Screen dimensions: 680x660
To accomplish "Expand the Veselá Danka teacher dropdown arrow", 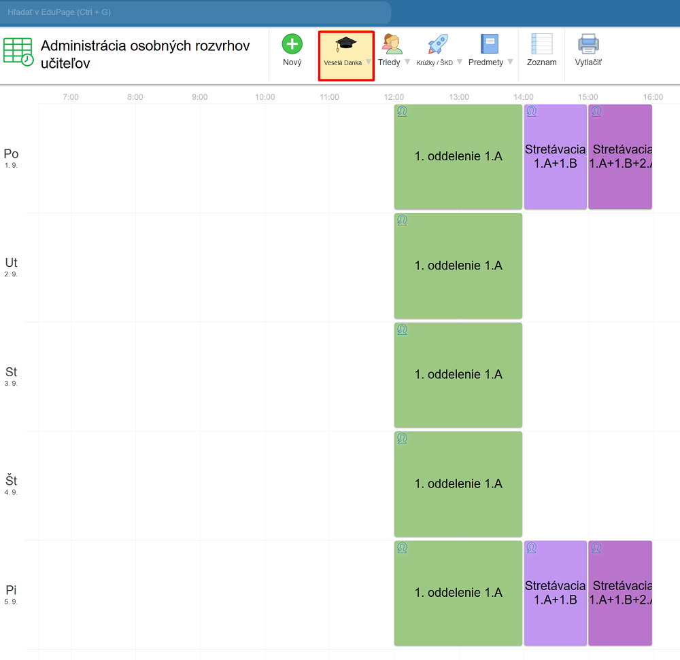I will coord(369,62).
